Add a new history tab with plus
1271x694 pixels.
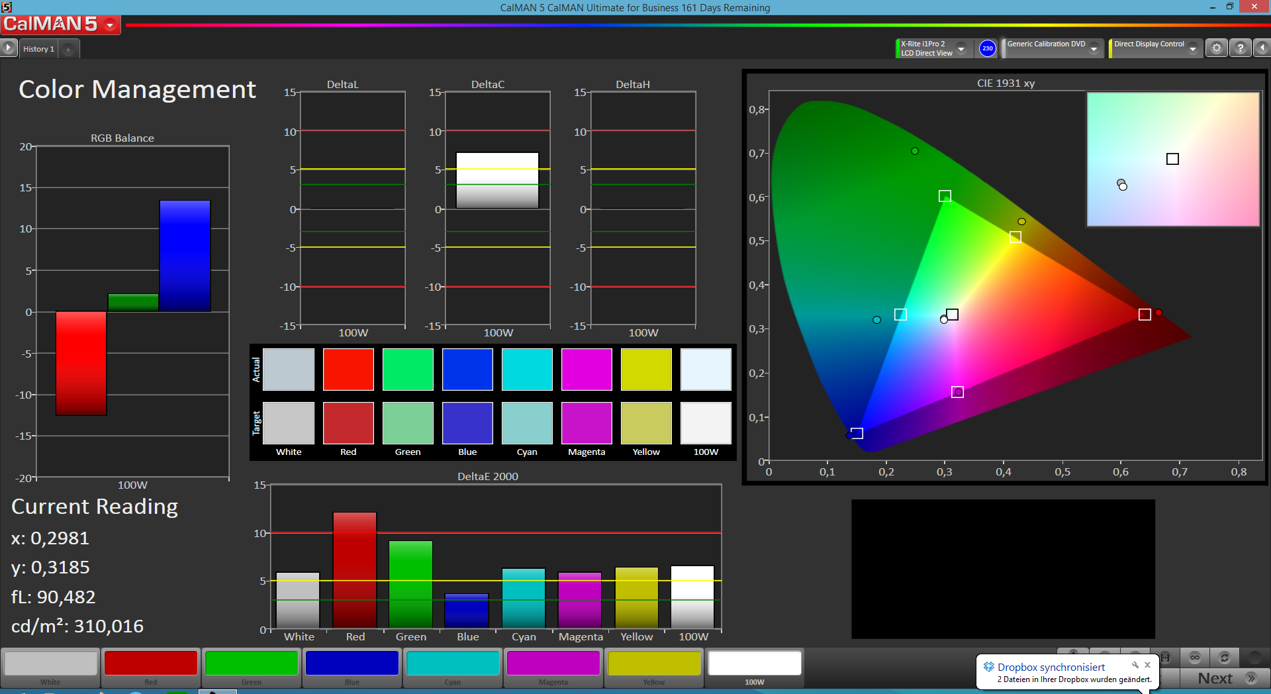click(68, 49)
